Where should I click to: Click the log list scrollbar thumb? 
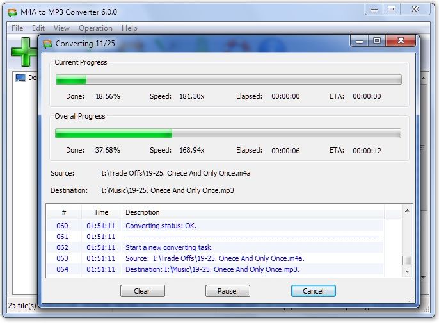[x=407, y=260]
